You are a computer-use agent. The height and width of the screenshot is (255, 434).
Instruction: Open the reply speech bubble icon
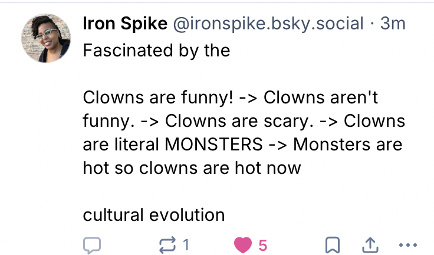point(92,245)
